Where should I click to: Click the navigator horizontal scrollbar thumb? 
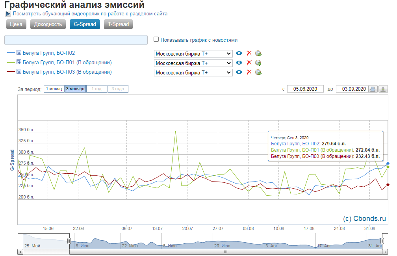click(226, 252)
